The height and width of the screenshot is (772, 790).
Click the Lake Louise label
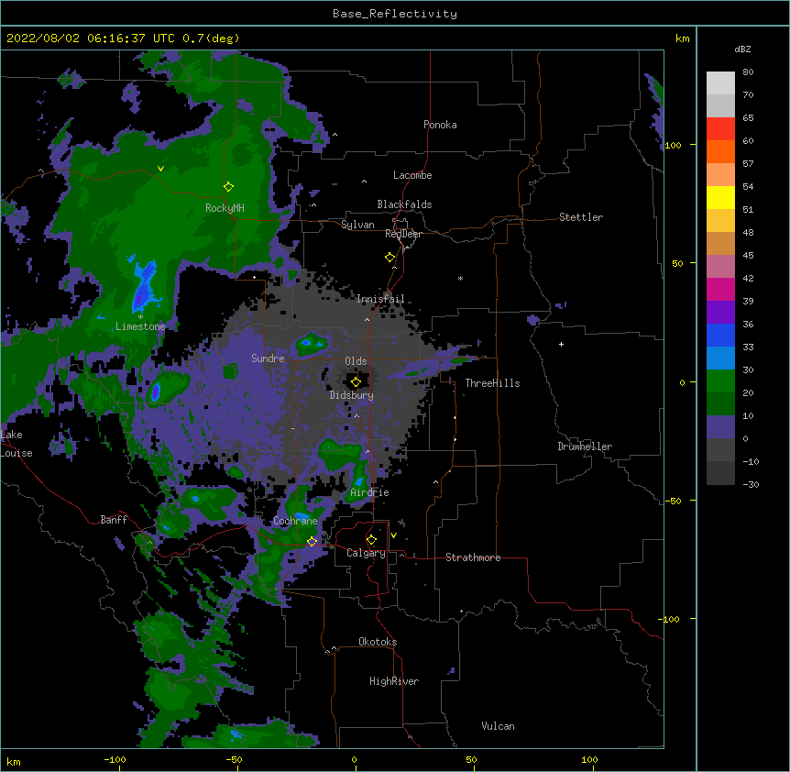[15, 444]
